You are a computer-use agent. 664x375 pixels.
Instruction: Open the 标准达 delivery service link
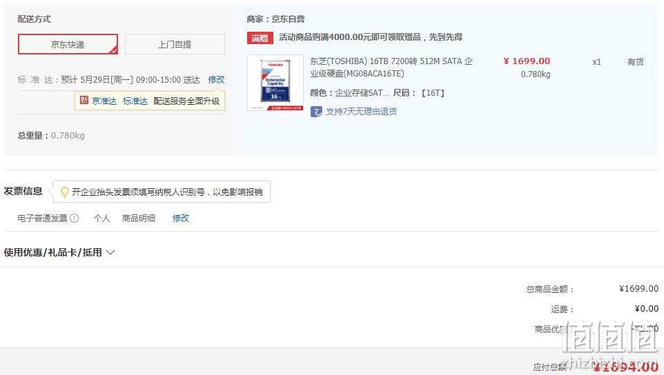135,101
